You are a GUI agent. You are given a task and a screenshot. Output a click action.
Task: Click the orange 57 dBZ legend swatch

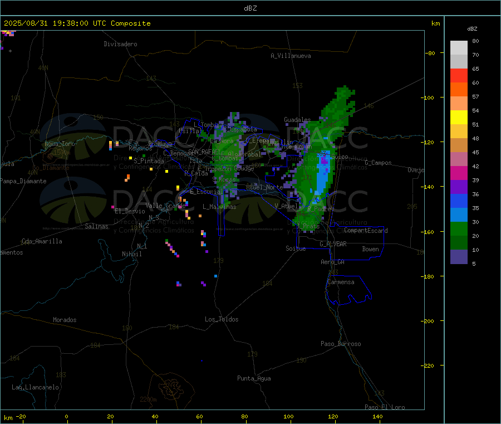tap(459, 90)
